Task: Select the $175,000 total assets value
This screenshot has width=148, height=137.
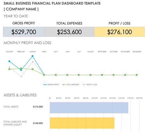Action: tap(38, 107)
